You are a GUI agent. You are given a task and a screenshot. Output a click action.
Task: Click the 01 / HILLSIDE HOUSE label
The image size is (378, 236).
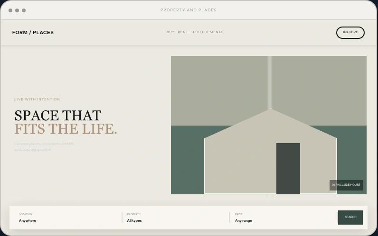click(x=346, y=185)
